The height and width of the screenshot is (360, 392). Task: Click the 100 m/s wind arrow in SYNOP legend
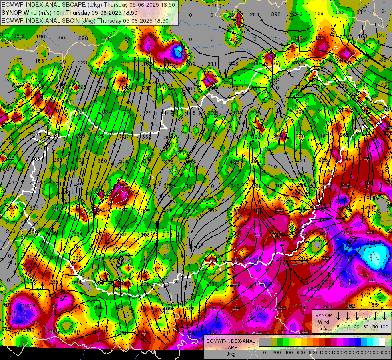(x=384, y=316)
